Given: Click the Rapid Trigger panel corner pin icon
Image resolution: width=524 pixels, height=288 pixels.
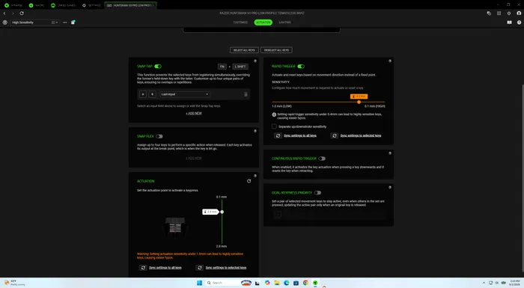Looking at the screenshot, I should tap(390, 61).
